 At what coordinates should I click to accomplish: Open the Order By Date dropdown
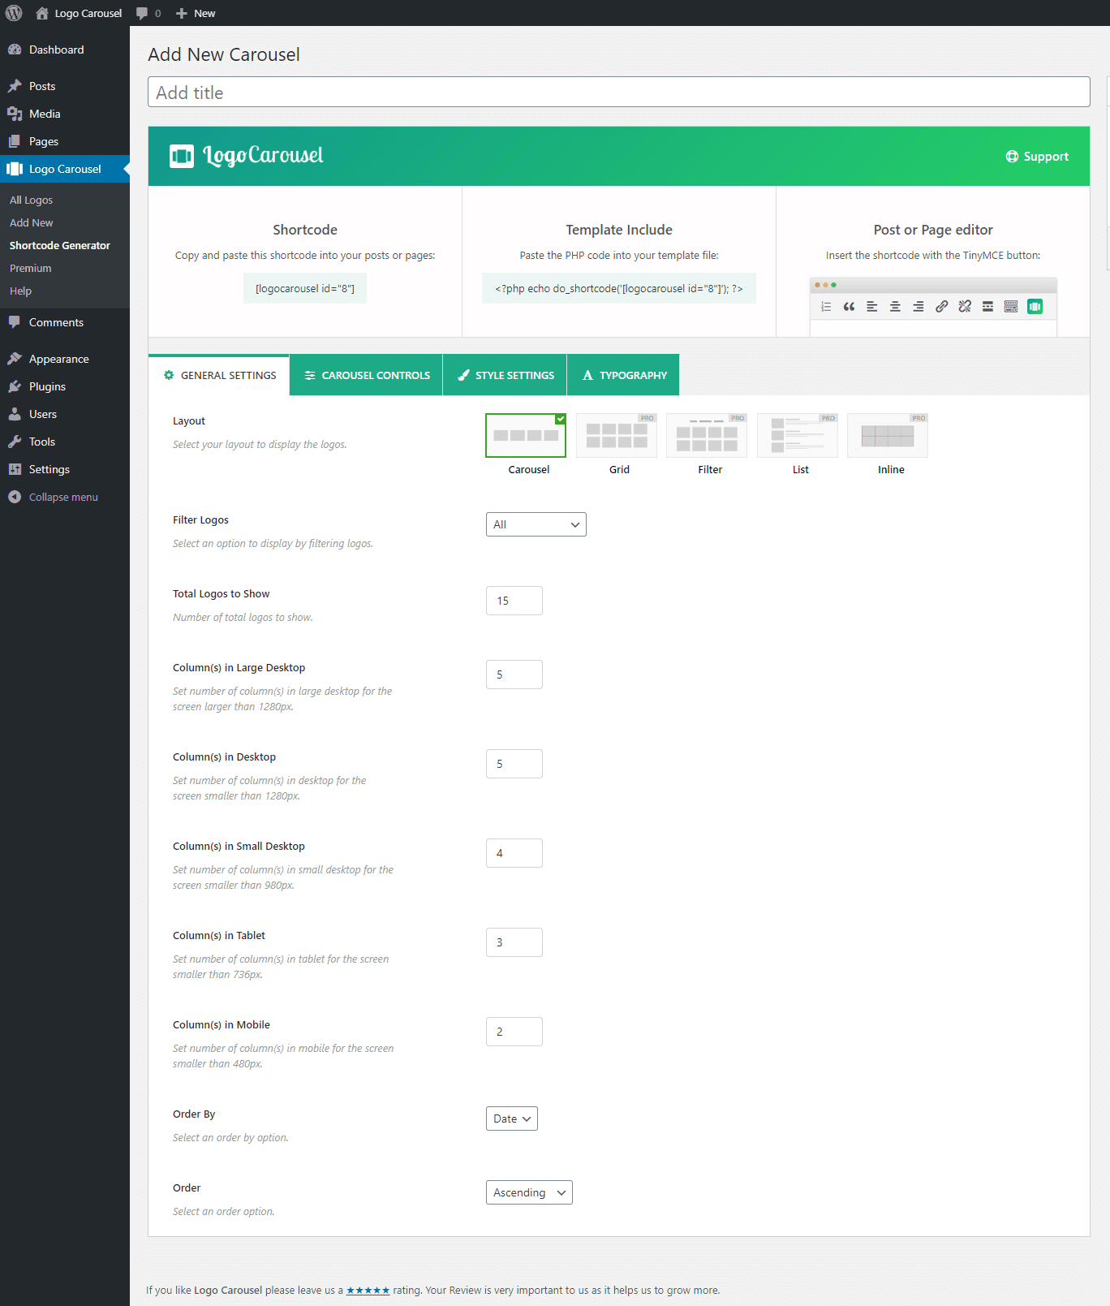[512, 1119]
